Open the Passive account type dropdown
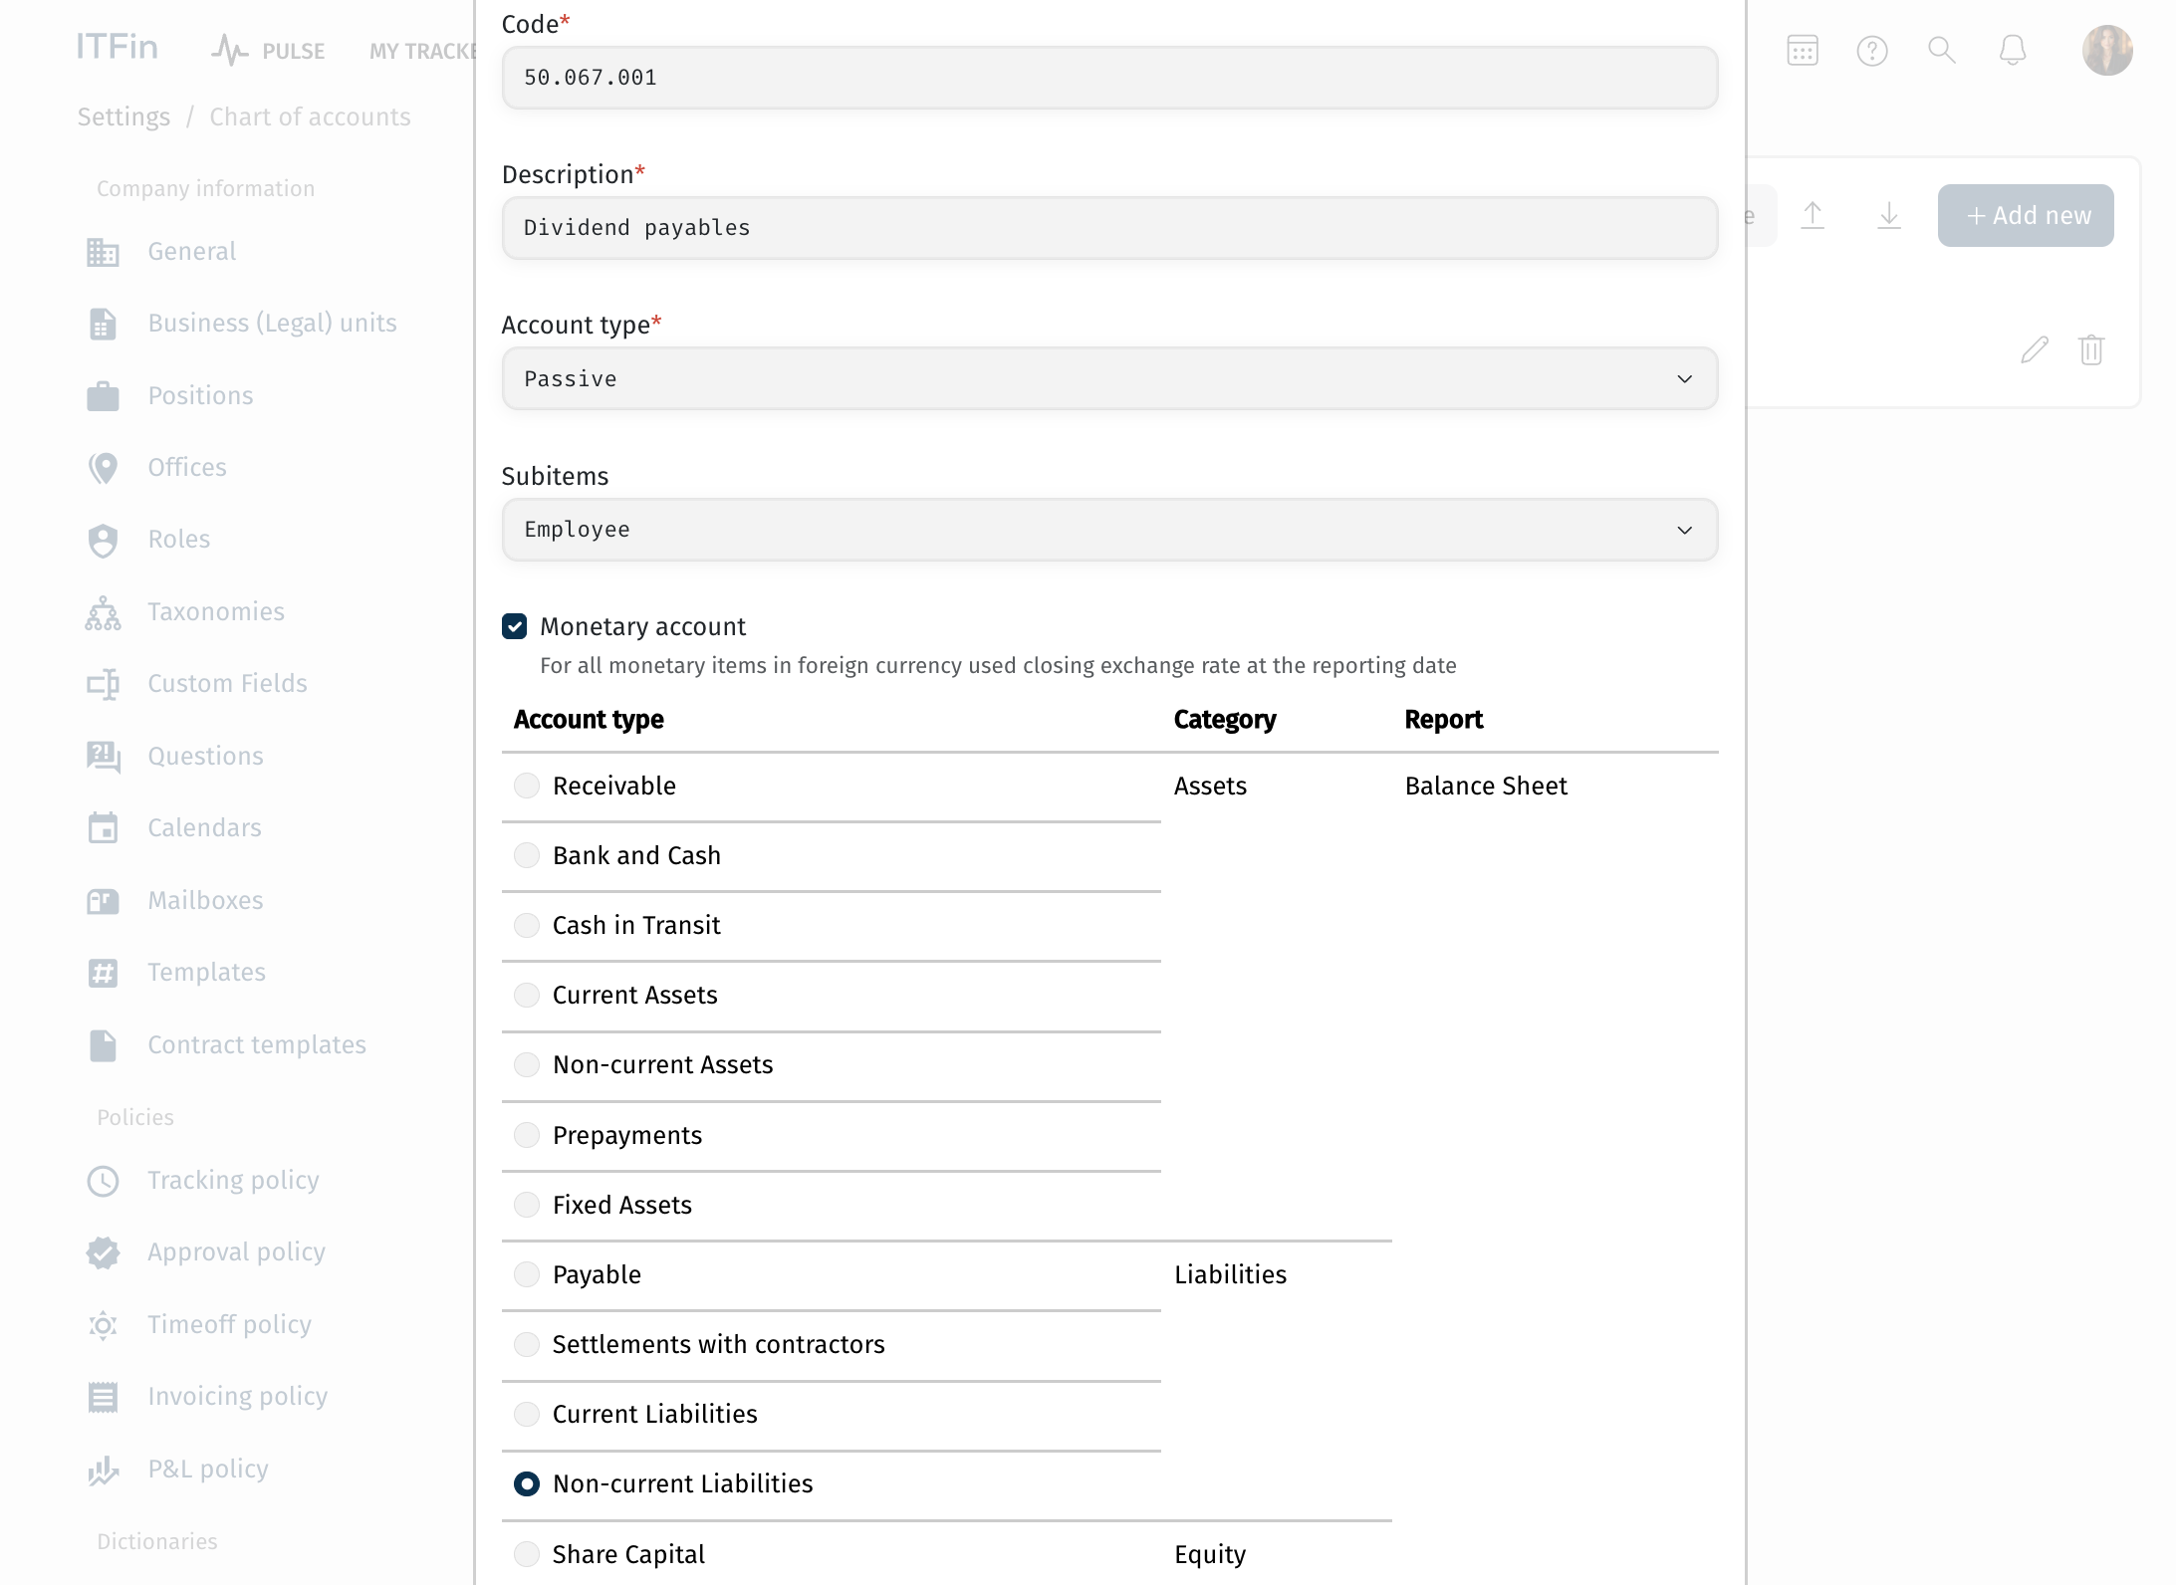The height and width of the screenshot is (1585, 2176). pyautogui.click(x=1109, y=378)
